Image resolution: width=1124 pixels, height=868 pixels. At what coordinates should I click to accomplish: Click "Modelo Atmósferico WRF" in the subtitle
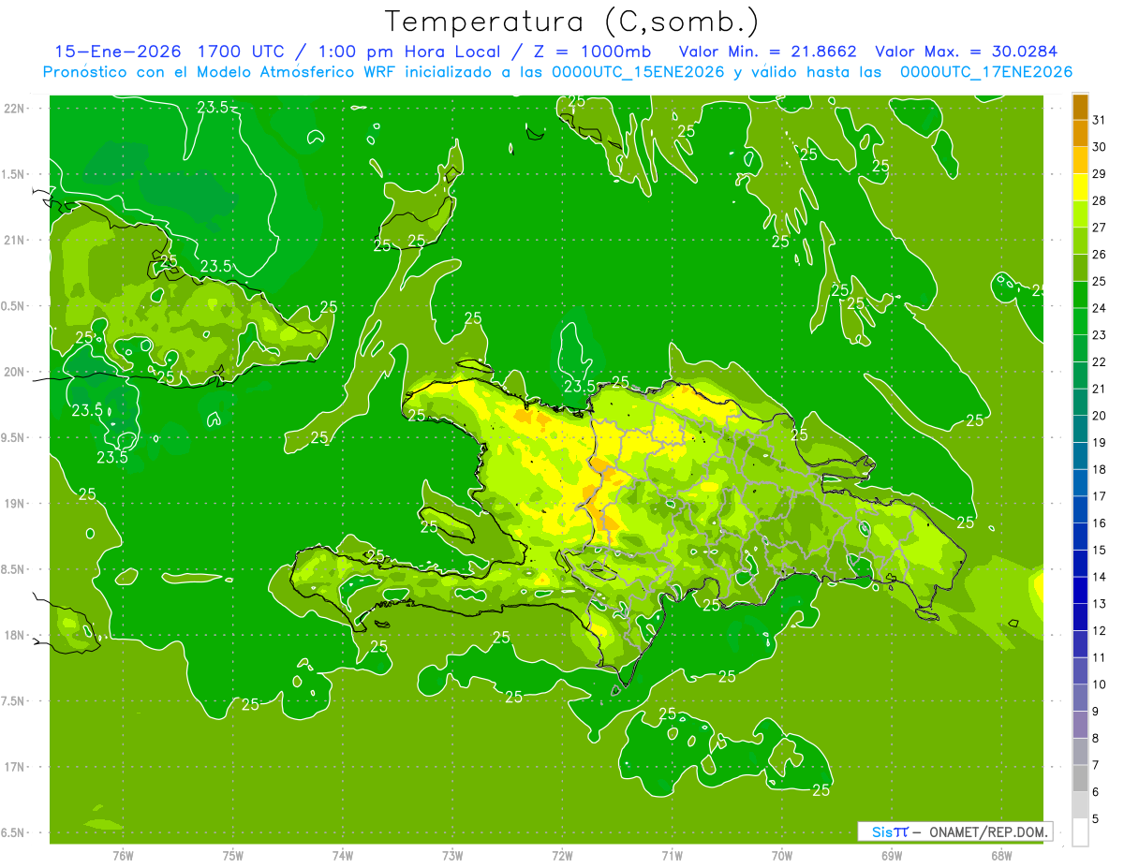(x=293, y=72)
